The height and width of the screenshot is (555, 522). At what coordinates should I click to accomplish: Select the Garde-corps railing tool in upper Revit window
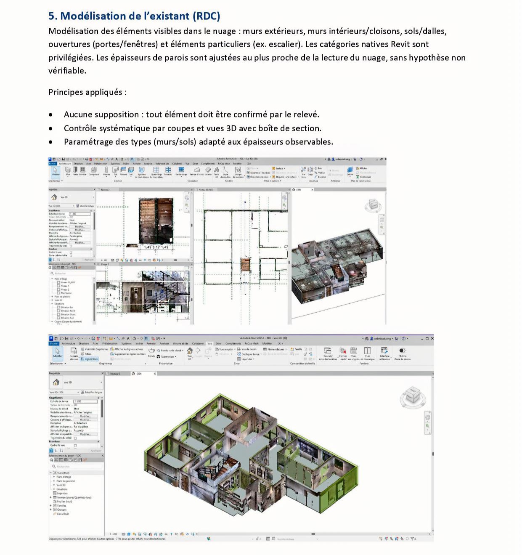tap(181, 171)
